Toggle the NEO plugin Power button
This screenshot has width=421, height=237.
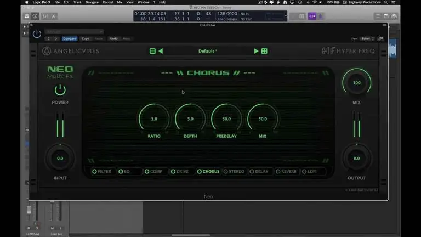[60, 90]
